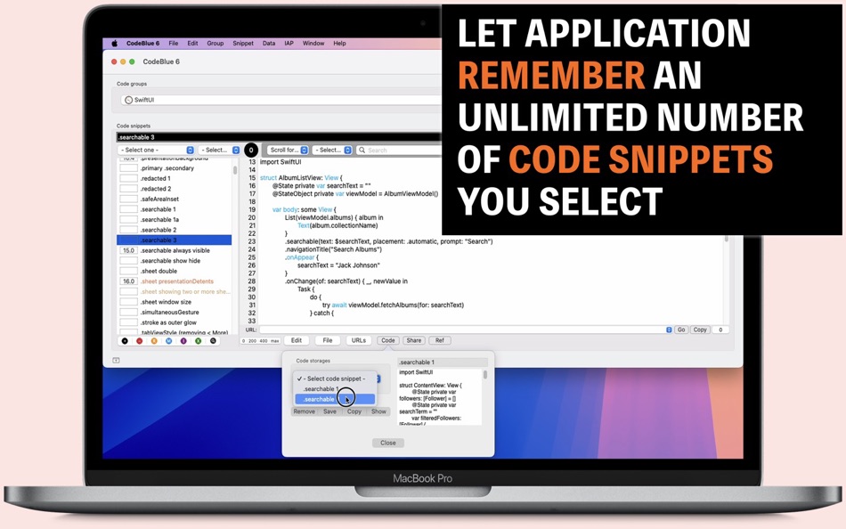Open the '- Select...' dropdown above snippet list
Image resolution: width=846 pixels, height=529 pixels.
[x=219, y=151]
